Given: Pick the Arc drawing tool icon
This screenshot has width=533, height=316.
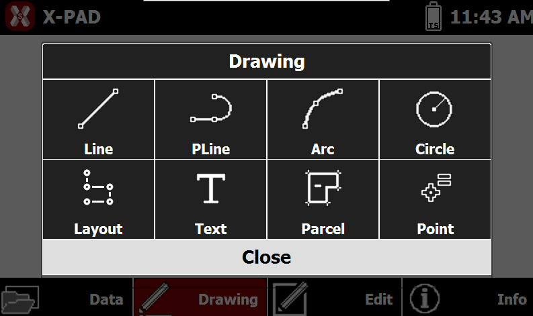Looking at the screenshot, I should click(x=323, y=109).
